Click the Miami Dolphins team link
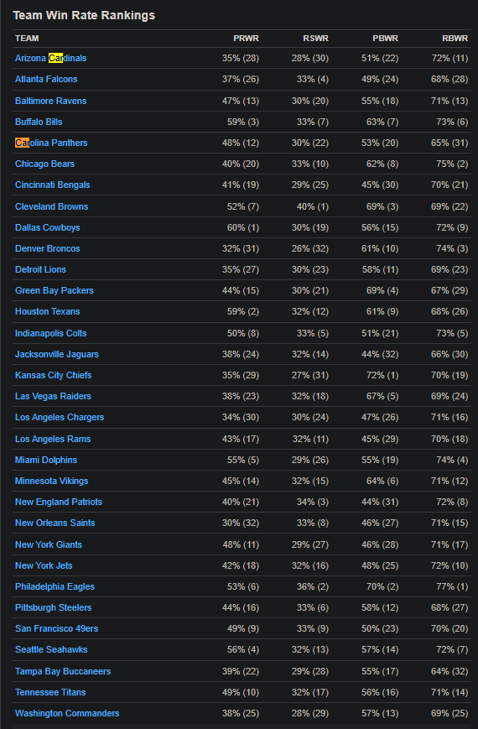Viewport: 478px width, 729px height. 46,460
